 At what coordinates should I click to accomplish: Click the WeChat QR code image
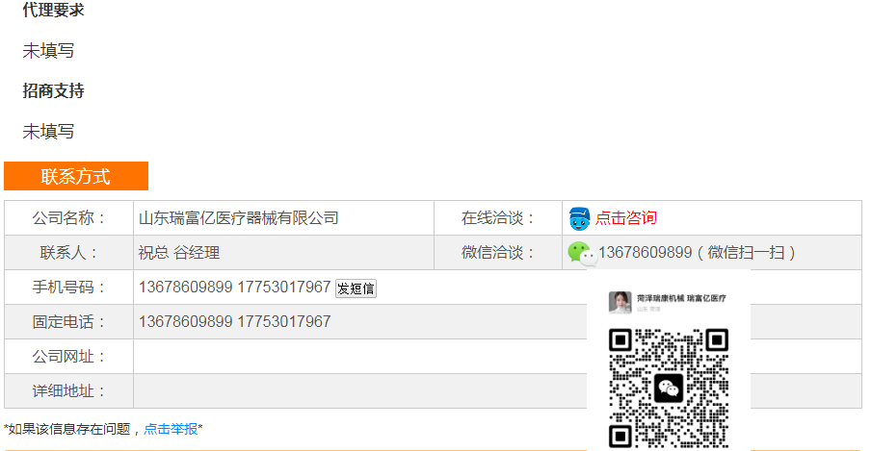click(669, 388)
